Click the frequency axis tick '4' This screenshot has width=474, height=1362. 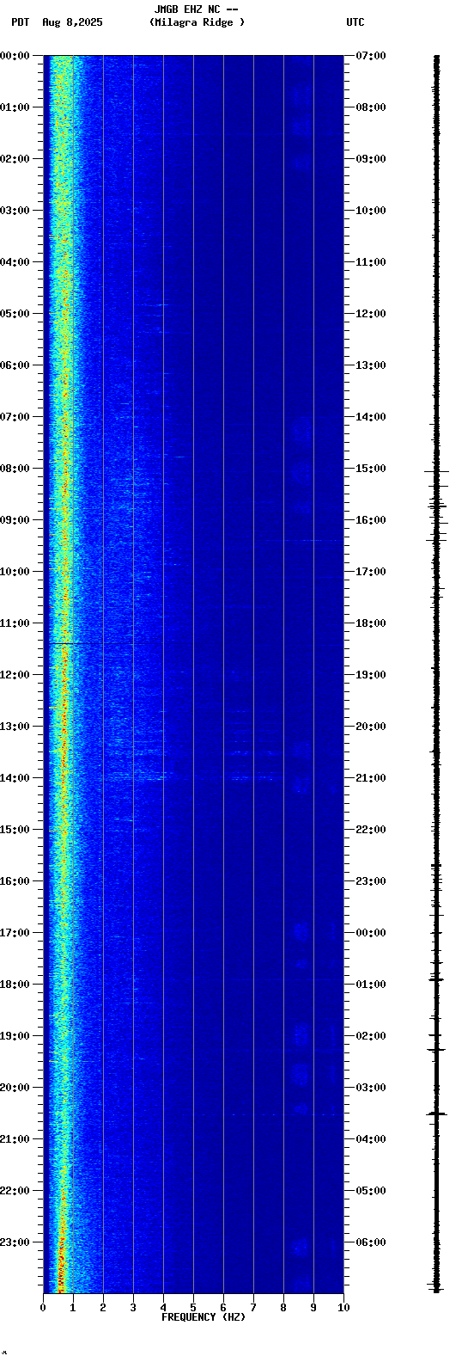[x=163, y=1308]
